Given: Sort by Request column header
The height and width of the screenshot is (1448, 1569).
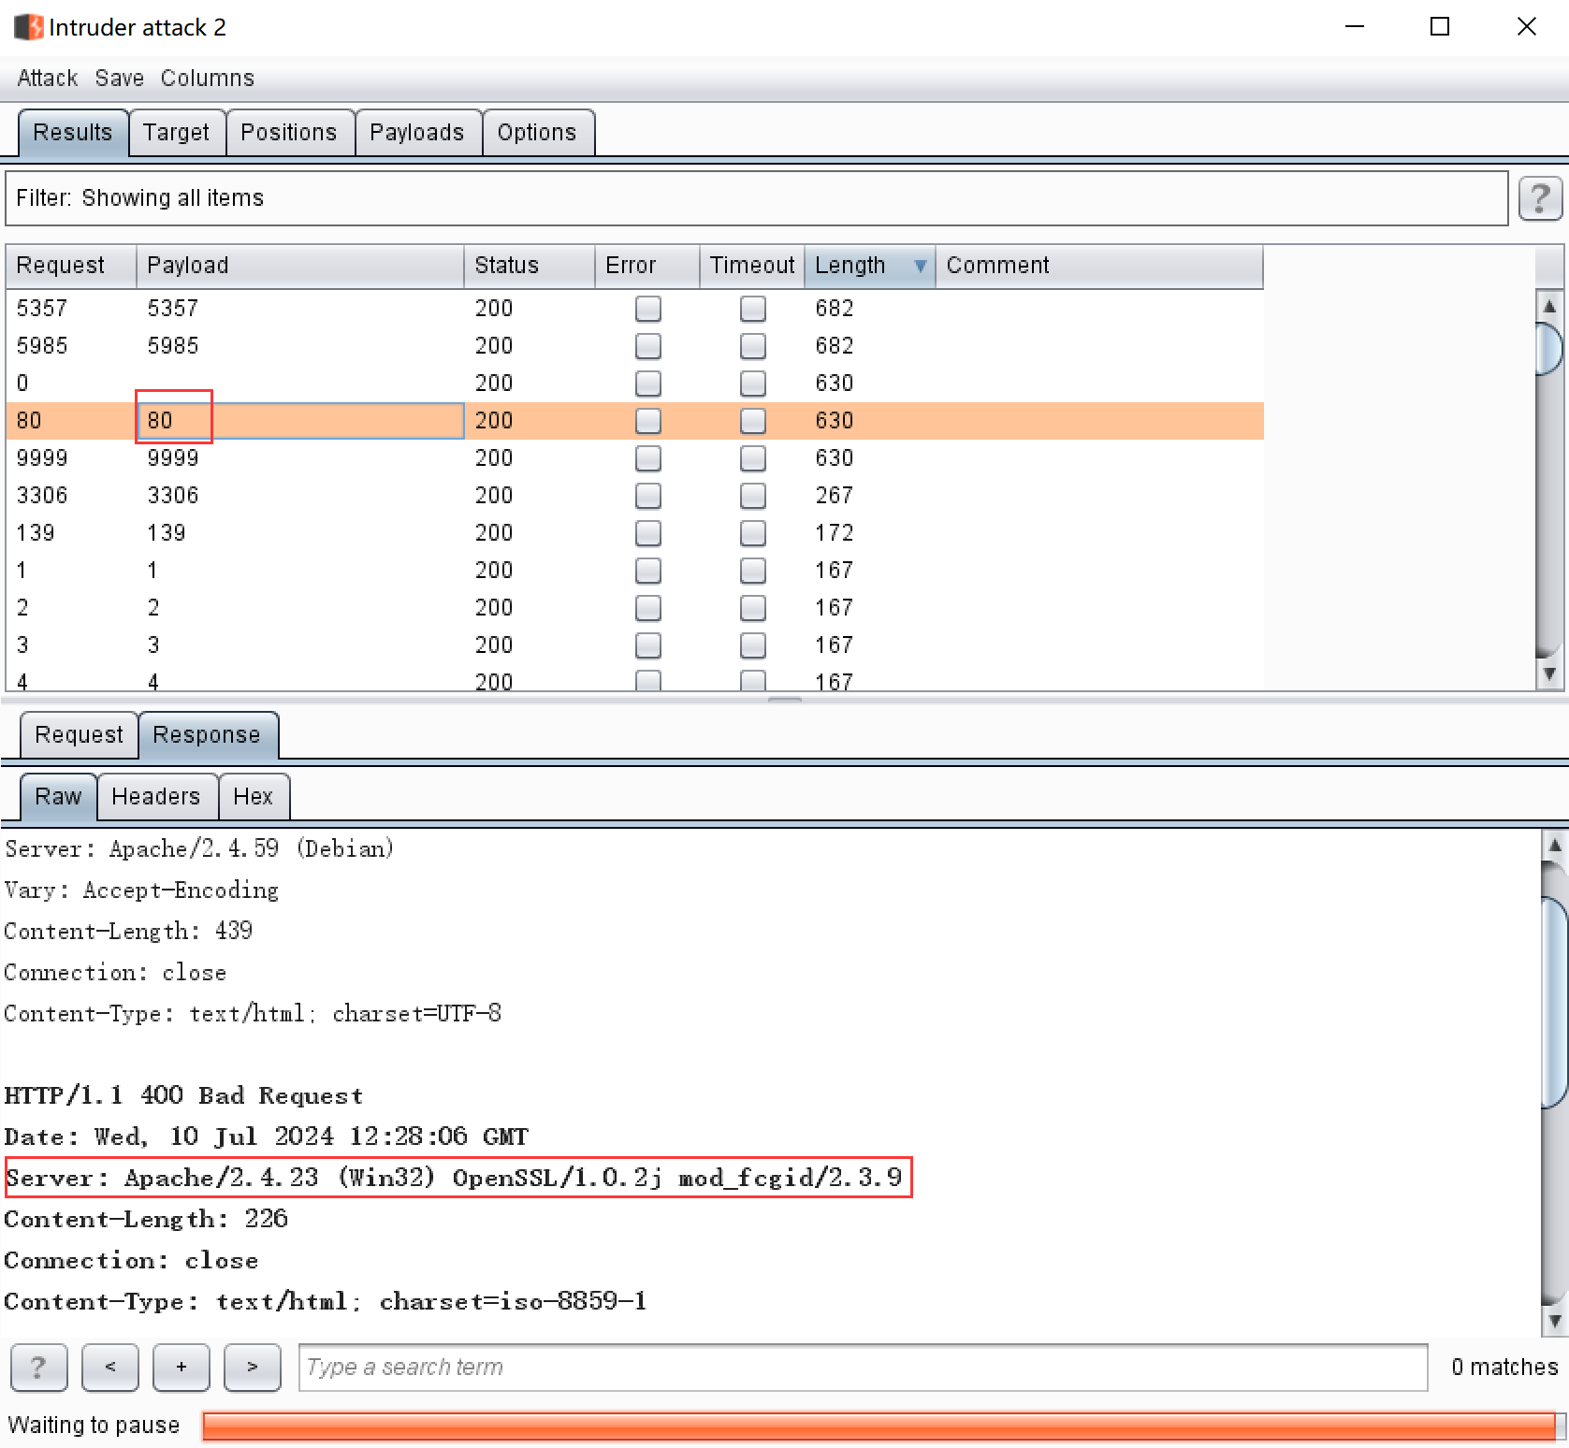Looking at the screenshot, I should coord(71,266).
